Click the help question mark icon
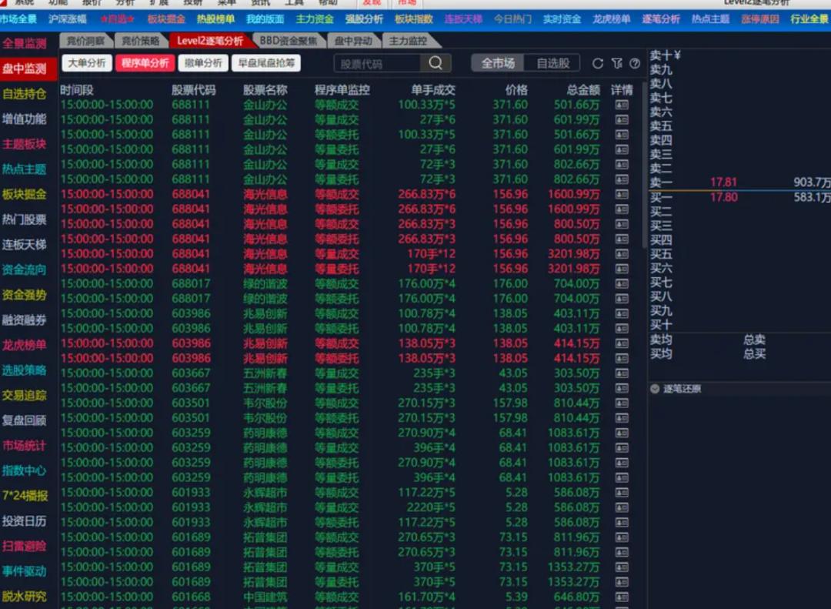831x609 pixels. [x=635, y=63]
